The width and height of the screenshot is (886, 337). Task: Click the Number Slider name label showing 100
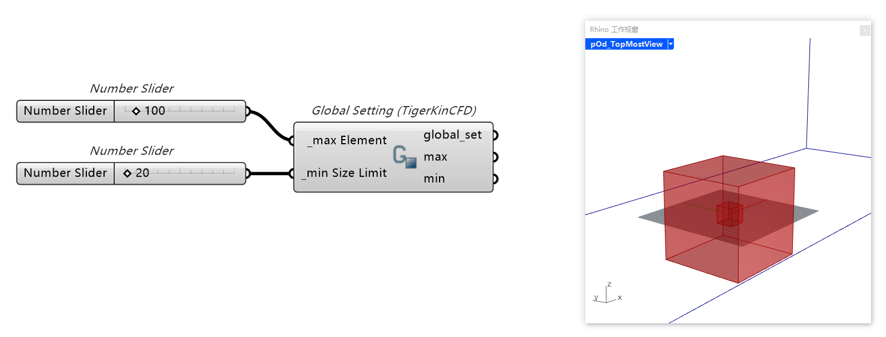(x=65, y=111)
